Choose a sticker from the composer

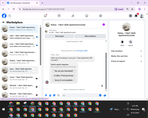(54, 95)
